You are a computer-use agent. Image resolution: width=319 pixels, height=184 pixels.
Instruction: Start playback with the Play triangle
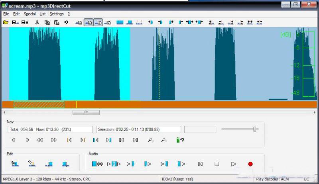[x=233, y=164]
